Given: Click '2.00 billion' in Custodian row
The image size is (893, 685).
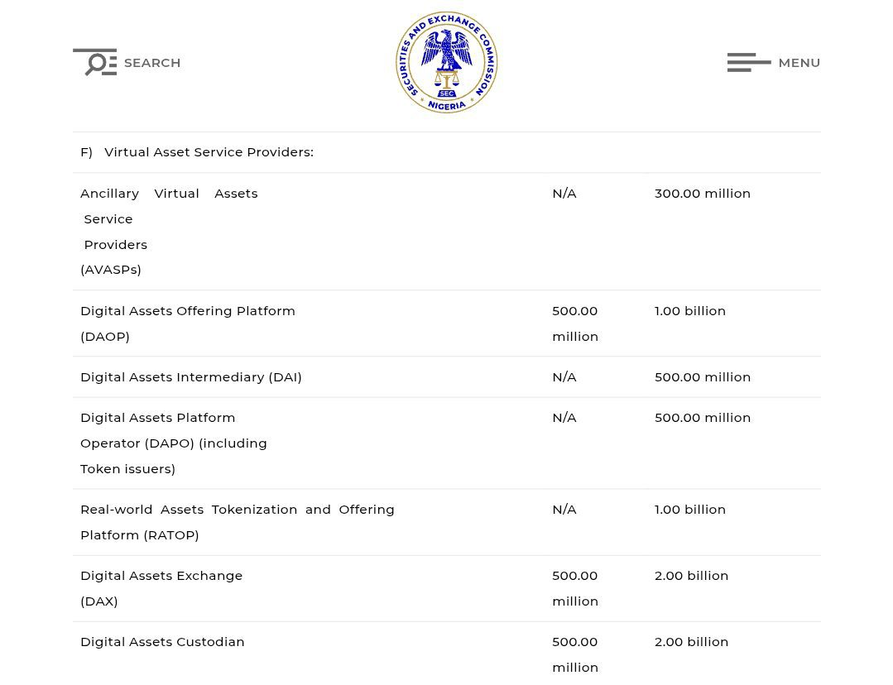Looking at the screenshot, I should pos(691,642).
